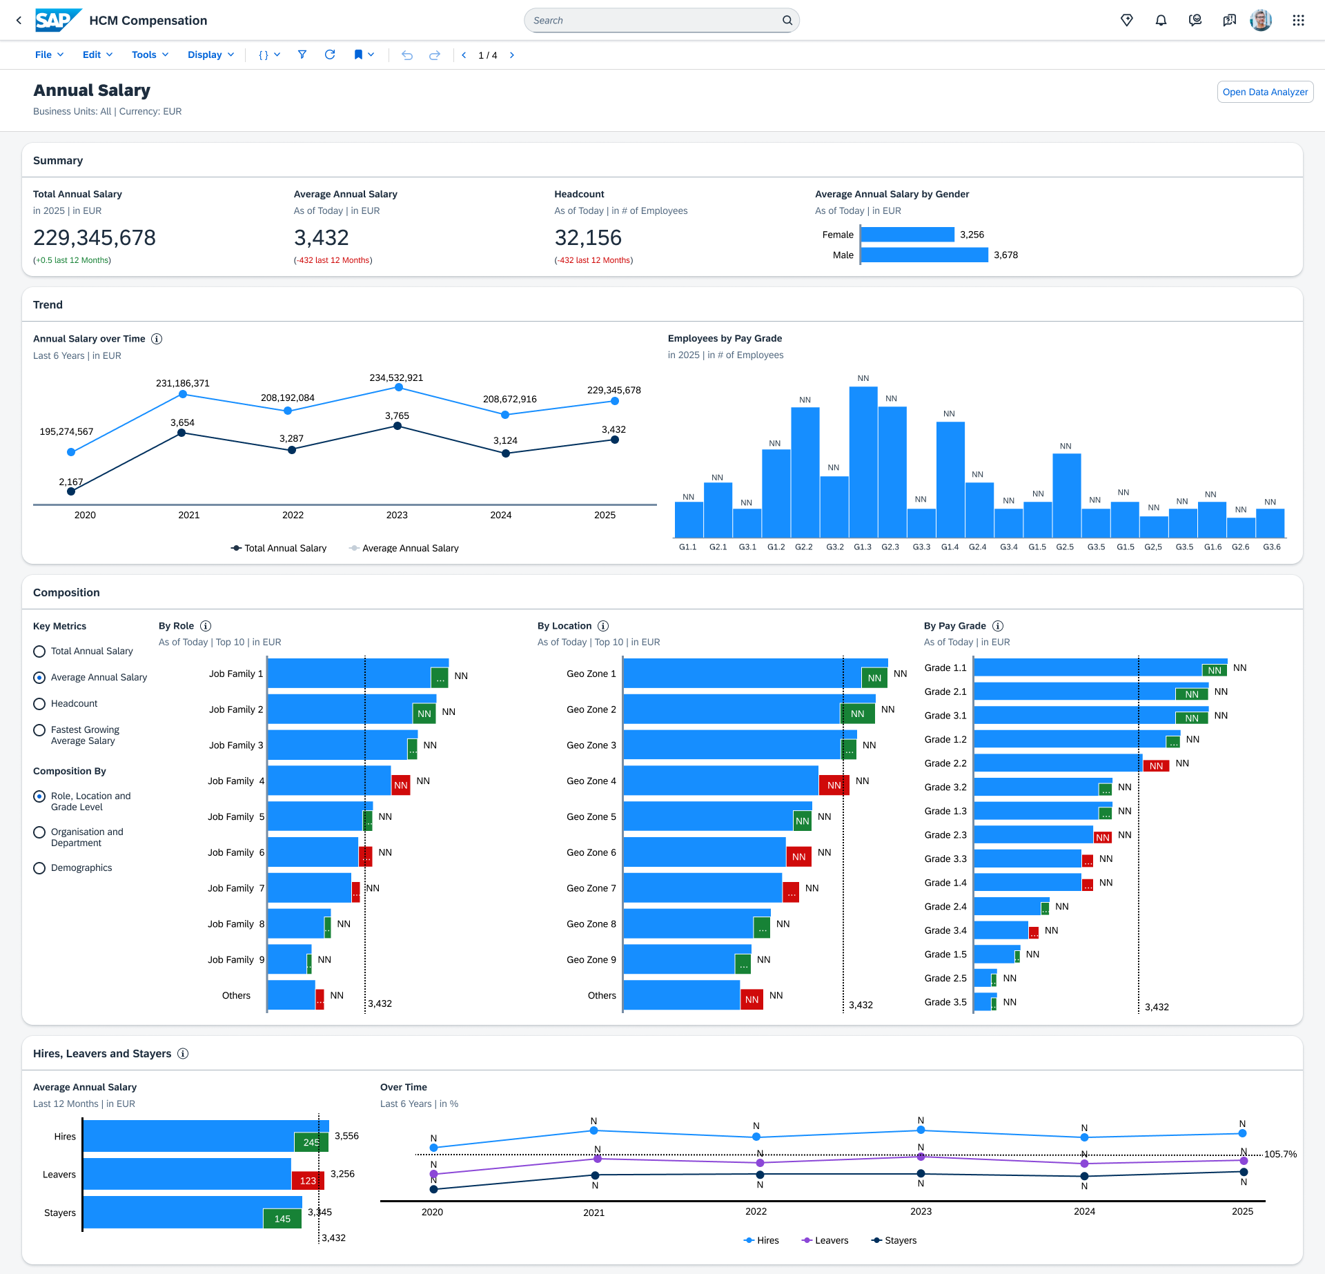
Task: Show info for By Pay Grade chart
Action: [x=998, y=626]
